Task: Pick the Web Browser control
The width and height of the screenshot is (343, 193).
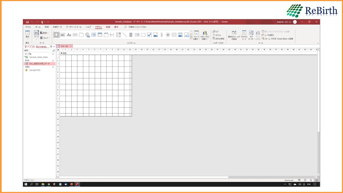Action: tap(94, 35)
